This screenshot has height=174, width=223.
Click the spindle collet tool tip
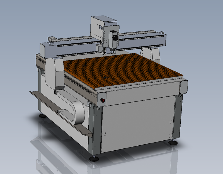112,52
